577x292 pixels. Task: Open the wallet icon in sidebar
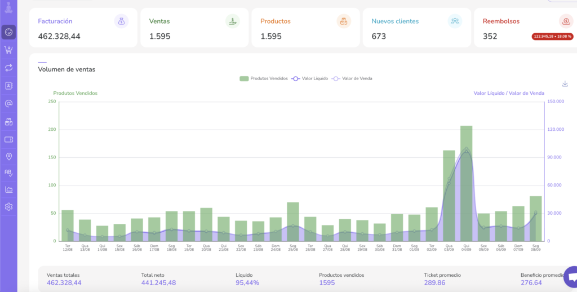8,139
